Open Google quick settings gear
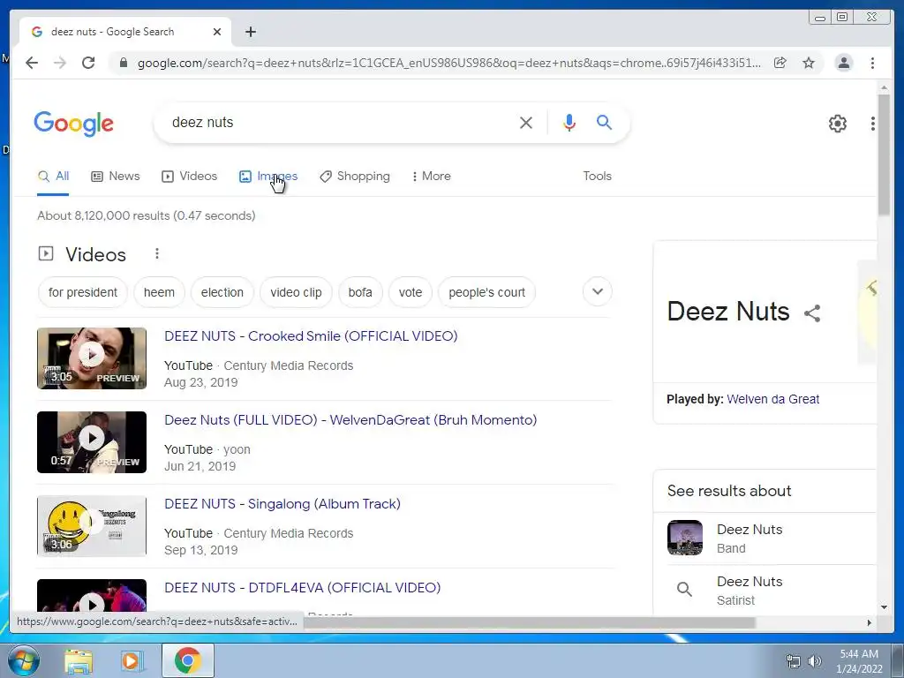The height and width of the screenshot is (678, 904). coord(837,123)
